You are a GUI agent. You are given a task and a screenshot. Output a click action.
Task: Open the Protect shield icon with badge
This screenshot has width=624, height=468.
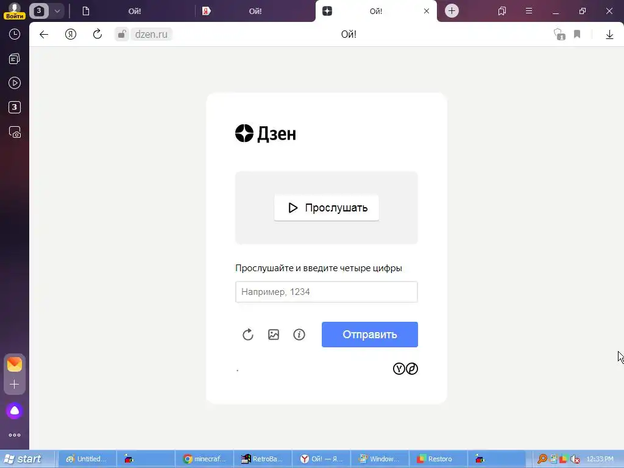pyautogui.click(x=559, y=34)
